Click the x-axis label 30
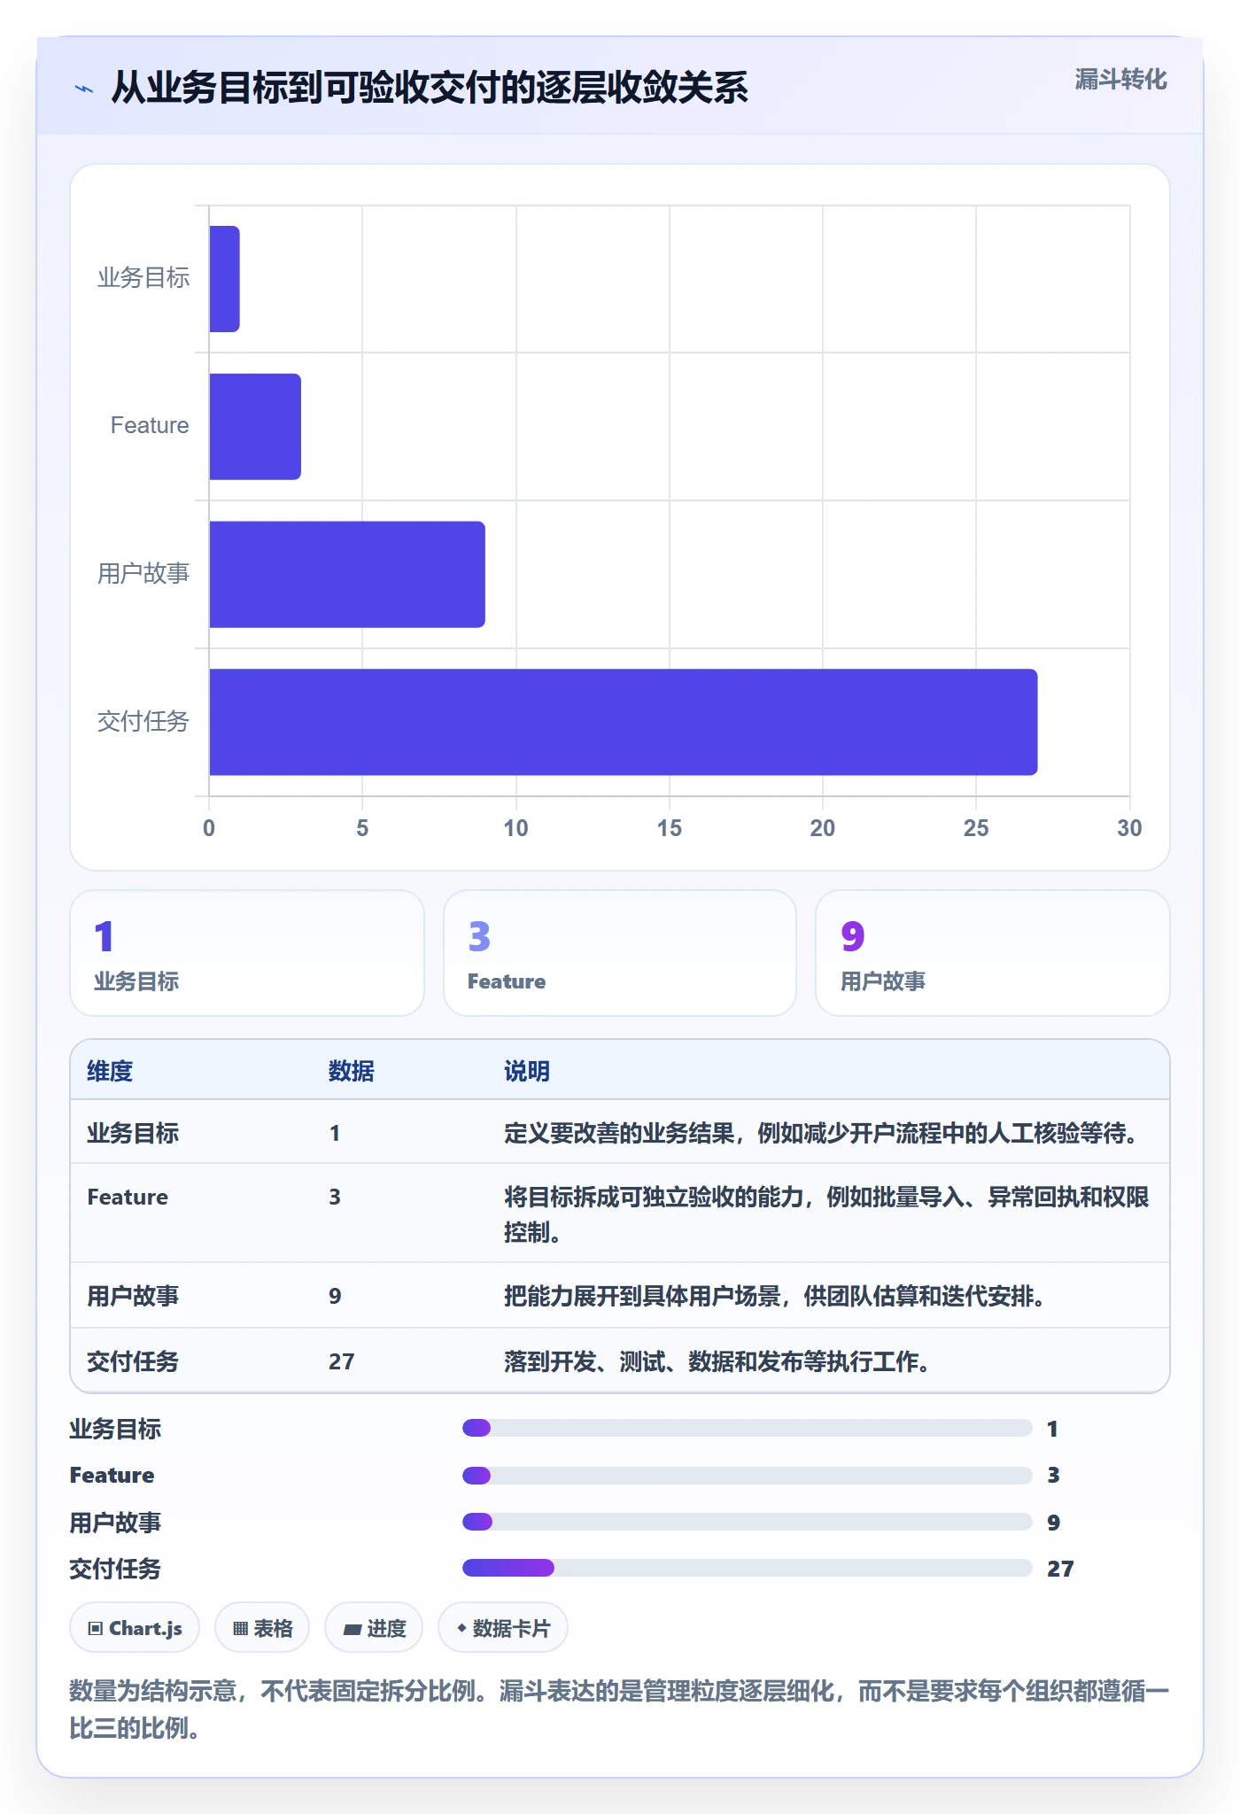The height and width of the screenshot is (1814, 1240). click(1129, 828)
